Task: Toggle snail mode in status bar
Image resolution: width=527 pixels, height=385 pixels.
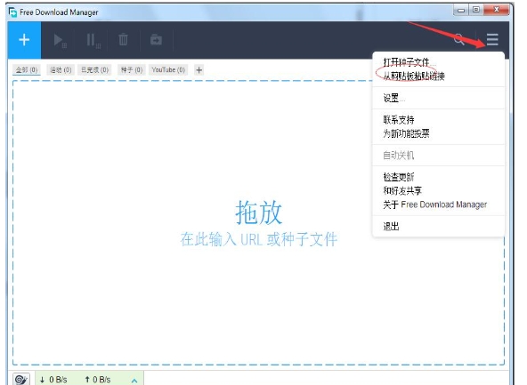Action: tap(21, 379)
